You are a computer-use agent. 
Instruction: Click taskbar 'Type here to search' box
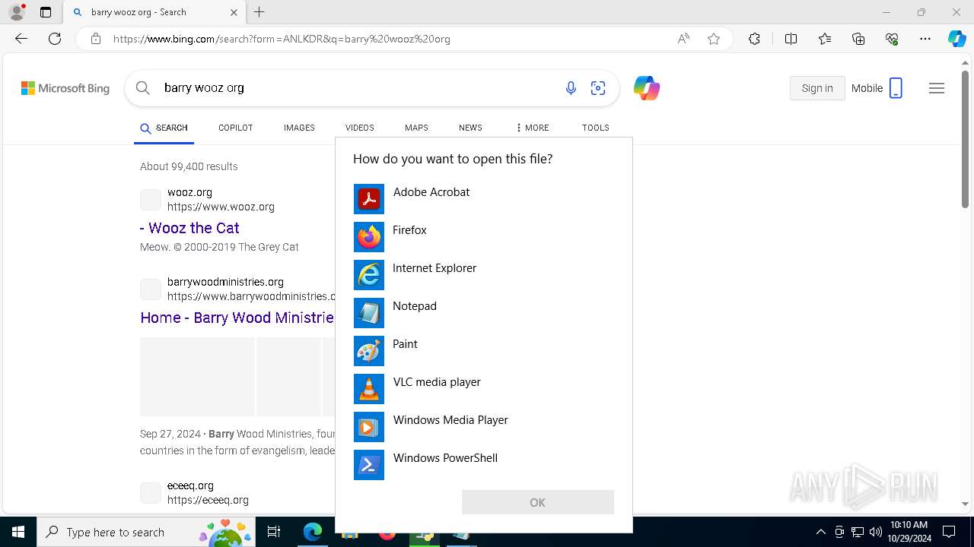point(147,532)
